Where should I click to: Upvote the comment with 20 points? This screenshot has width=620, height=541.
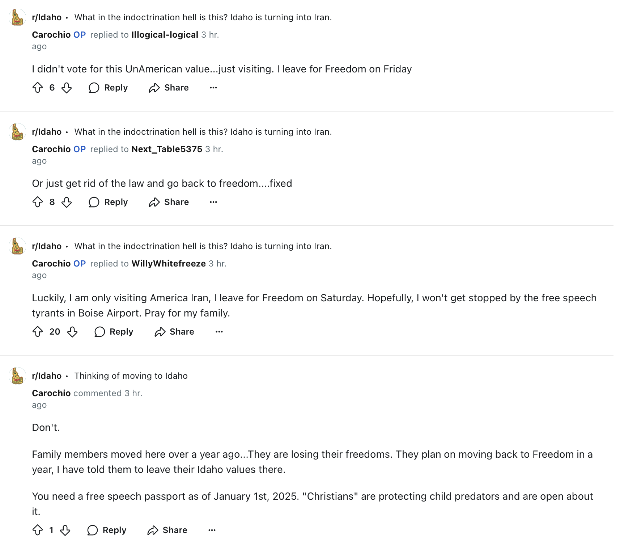[38, 332]
